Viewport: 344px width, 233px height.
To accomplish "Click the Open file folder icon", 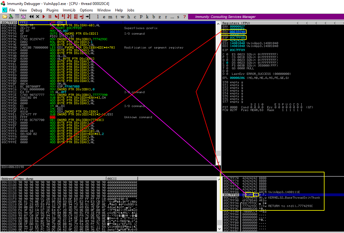I will (5, 17).
